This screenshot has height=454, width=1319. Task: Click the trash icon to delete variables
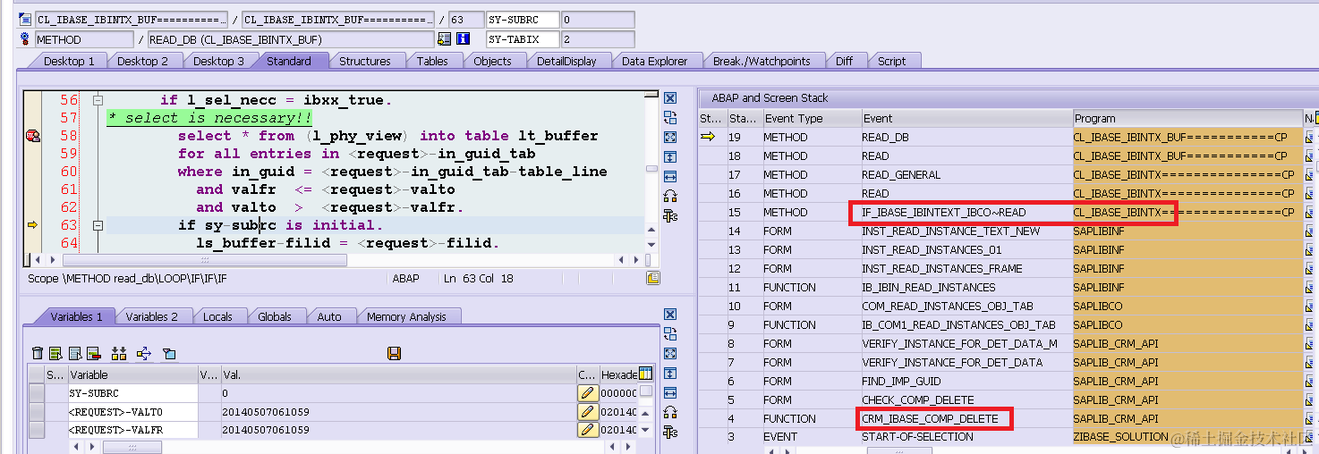37,354
